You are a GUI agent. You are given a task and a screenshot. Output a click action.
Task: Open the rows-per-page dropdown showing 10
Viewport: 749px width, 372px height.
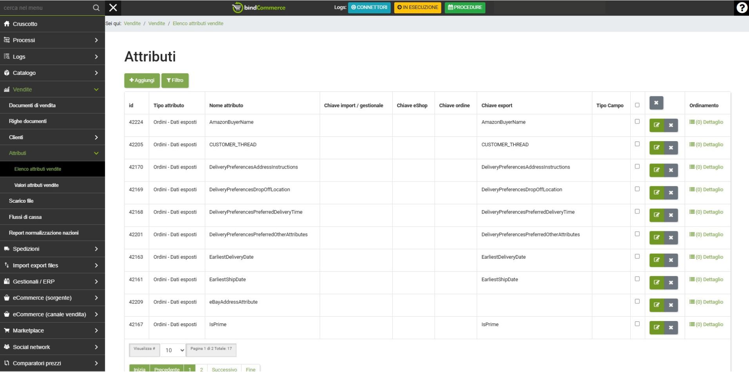(173, 350)
